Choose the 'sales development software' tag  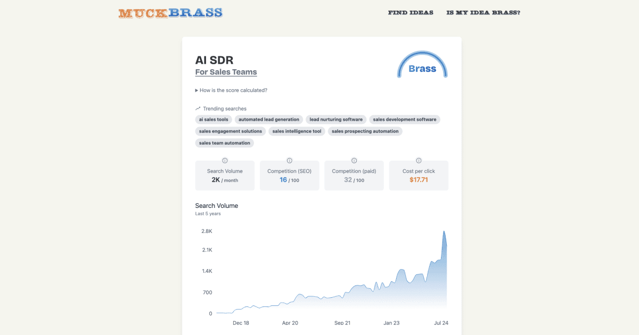[x=405, y=120]
